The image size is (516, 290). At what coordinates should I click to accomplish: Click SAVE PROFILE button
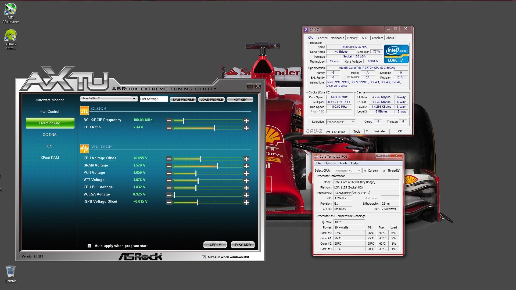183,99
